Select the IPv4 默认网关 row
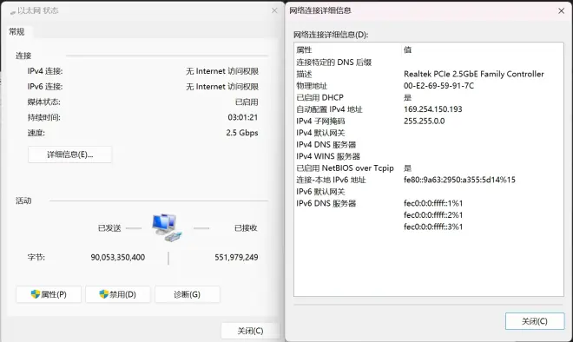The height and width of the screenshot is (342, 573). coord(428,133)
